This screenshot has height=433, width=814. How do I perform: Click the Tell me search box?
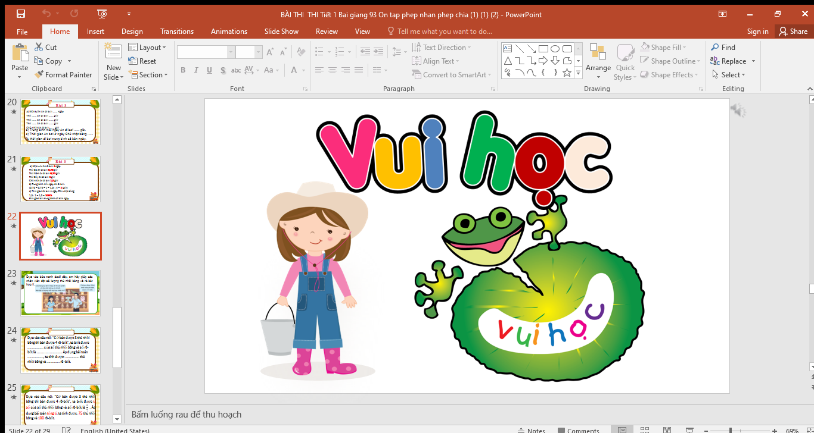440,32
